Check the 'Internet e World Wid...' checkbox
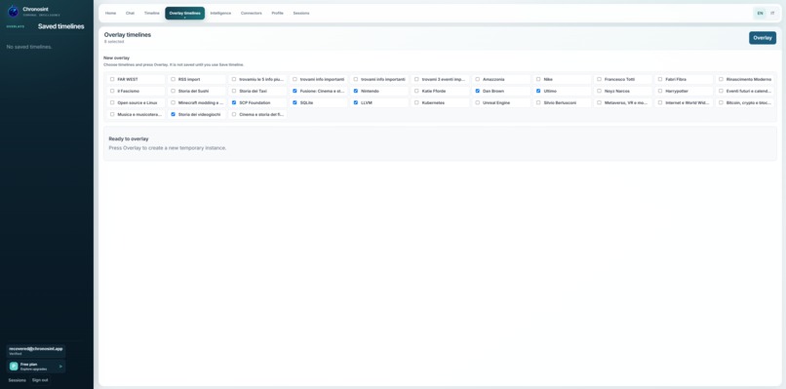The image size is (786, 389). point(660,102)
